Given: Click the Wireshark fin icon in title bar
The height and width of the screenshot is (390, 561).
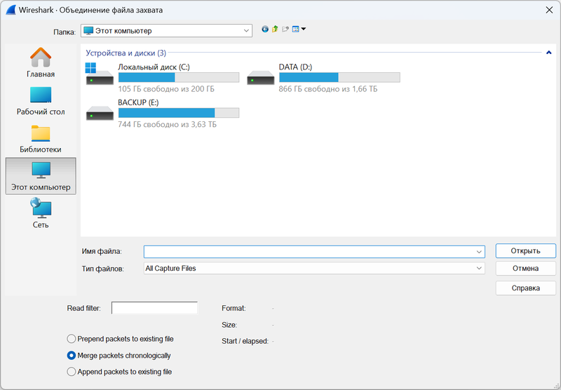Looking at the screenshot, I should point(11,10).
